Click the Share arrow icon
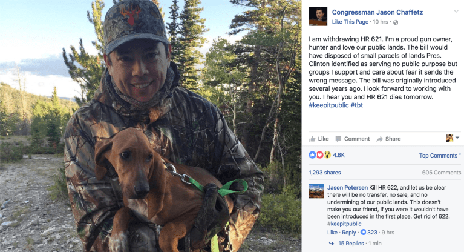Viewport: 464px width, 252px height. click(379, 139)
